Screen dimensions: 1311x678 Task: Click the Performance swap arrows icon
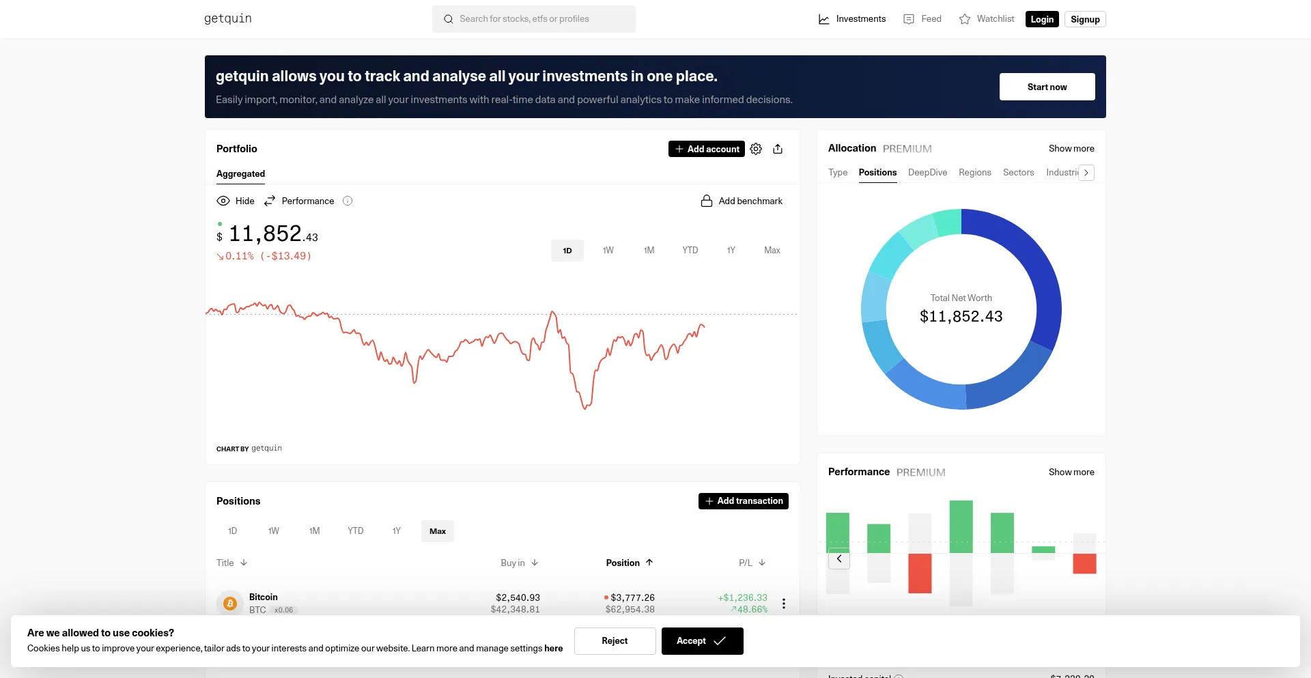(x=270, y=201)
